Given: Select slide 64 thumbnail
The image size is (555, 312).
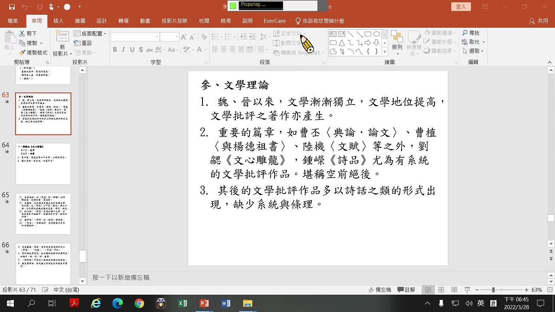Looking at the screenshot, I should coord(43,164).
